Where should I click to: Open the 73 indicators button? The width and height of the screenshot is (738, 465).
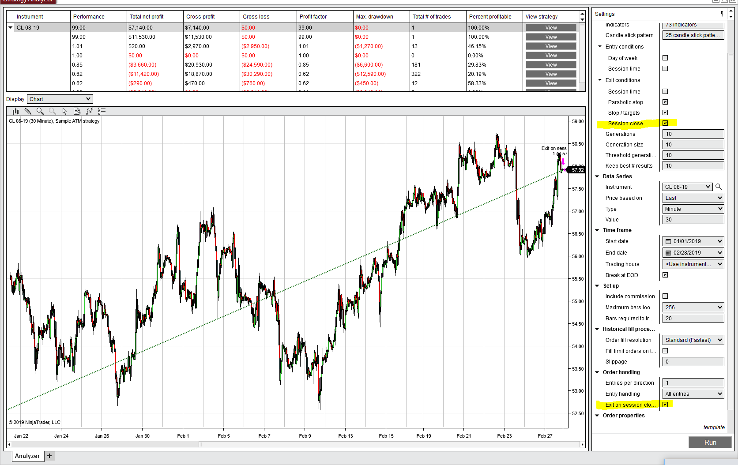click(693, 25)
